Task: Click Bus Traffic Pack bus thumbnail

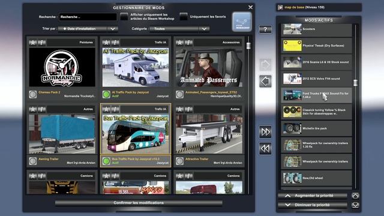Action: 136,134
